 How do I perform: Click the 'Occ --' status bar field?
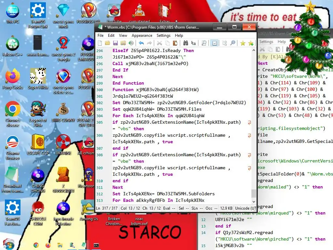click(211, 208)
